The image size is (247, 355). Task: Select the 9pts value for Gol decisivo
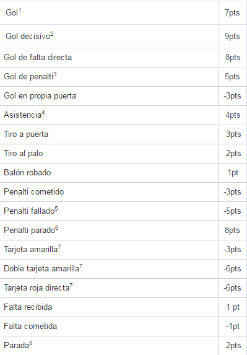point(232,36)
